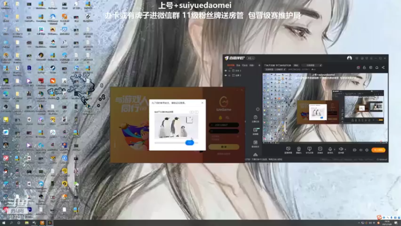
Task: Open the Windows Start menu
Action: click(4, 223)
